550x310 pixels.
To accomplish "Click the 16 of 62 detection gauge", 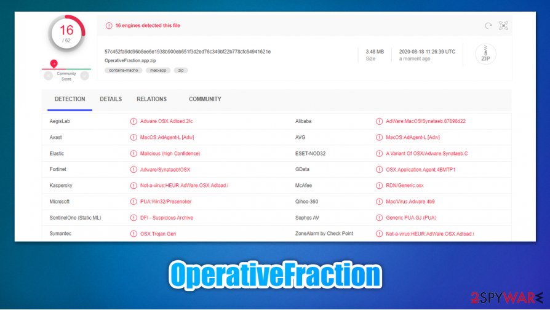I will point(66,34).
